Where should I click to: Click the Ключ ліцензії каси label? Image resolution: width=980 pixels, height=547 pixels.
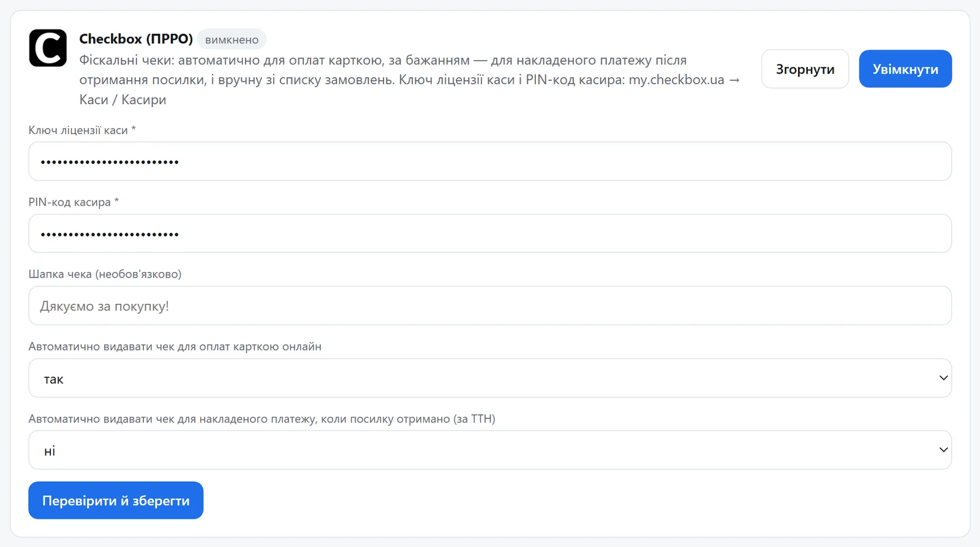82,130
